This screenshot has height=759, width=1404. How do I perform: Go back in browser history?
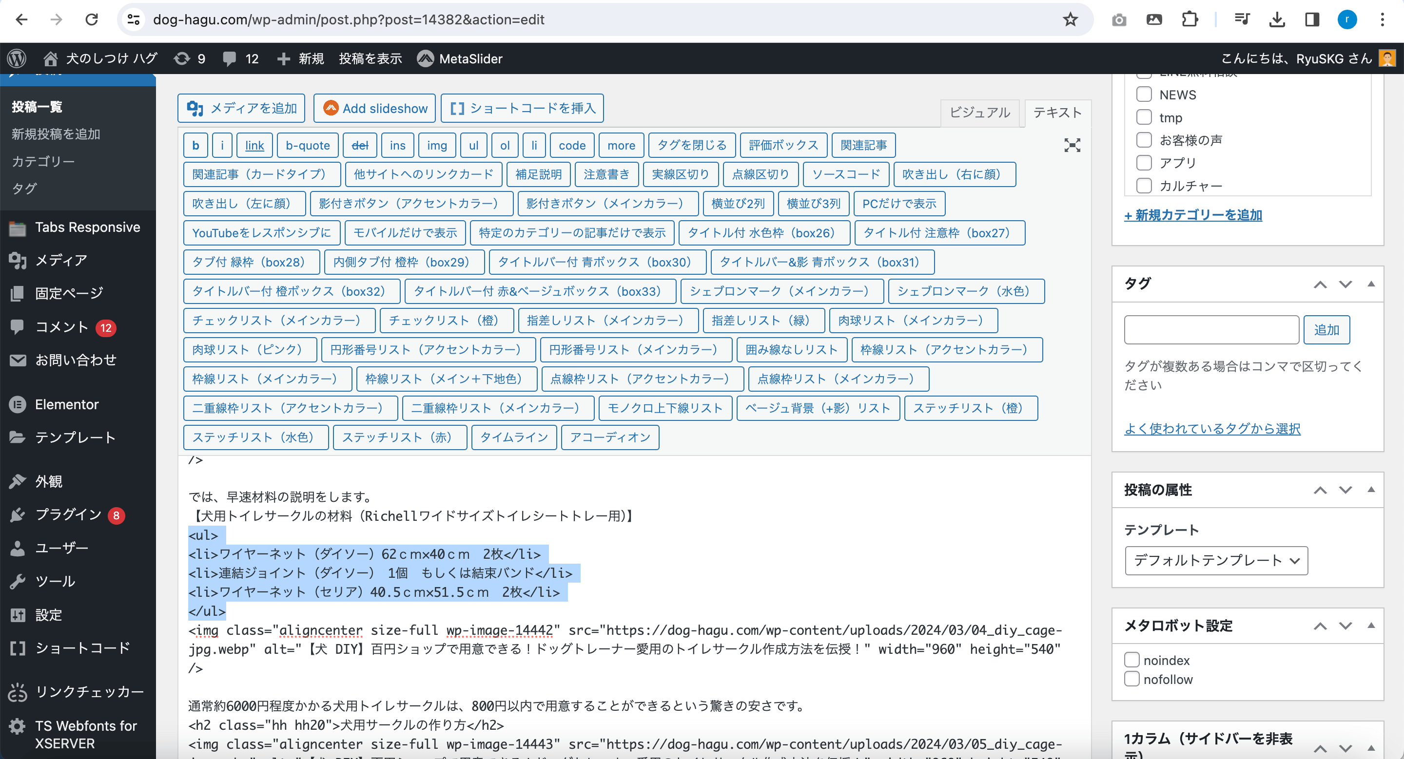click(22, 19)
